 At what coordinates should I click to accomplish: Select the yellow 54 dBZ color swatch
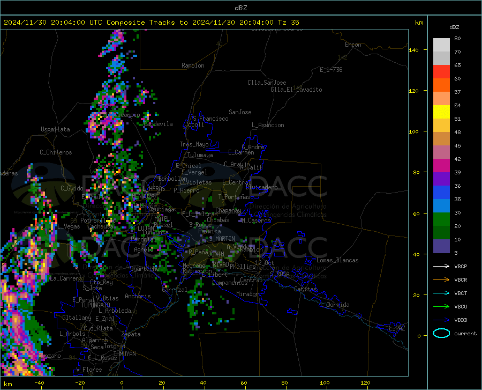click(441, 112)
